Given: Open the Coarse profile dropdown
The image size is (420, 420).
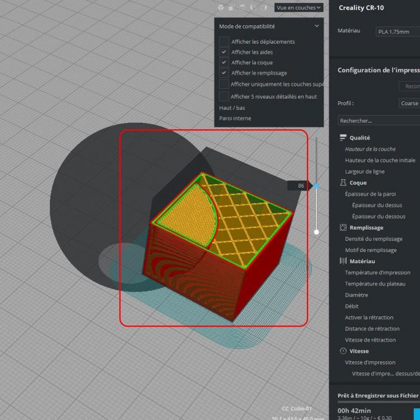Looking at the screenshot, I should click(409, 103).
